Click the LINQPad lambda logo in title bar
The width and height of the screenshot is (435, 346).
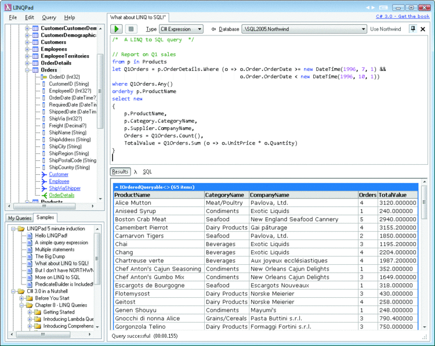(8, 8)
